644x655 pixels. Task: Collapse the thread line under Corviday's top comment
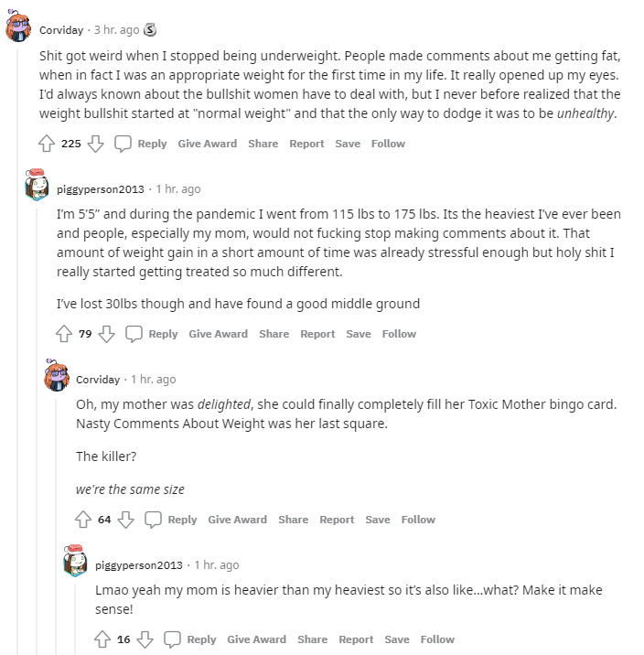click(17, 351)
